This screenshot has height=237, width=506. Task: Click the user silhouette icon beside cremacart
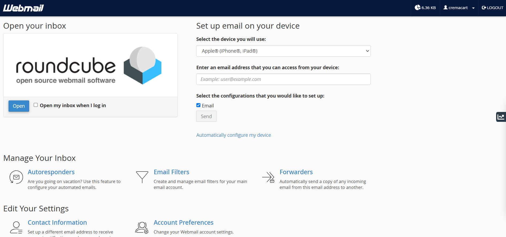tap(446, 7)
